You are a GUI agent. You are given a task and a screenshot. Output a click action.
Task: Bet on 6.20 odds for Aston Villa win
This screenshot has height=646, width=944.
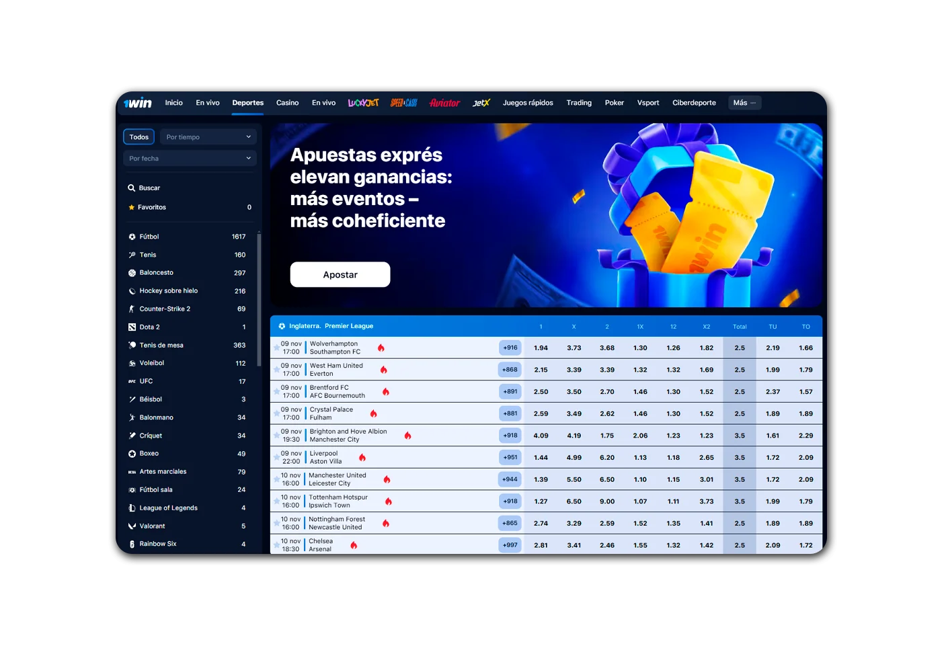[607, 457]
